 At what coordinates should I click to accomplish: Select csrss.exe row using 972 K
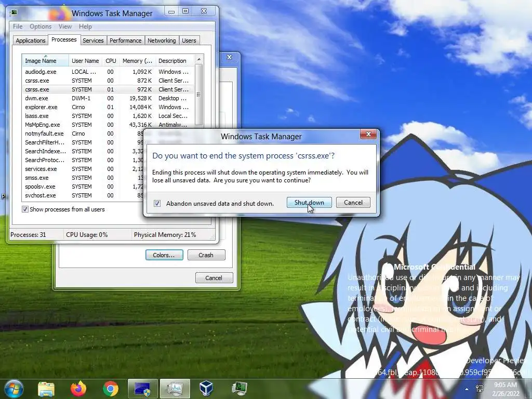108,89
